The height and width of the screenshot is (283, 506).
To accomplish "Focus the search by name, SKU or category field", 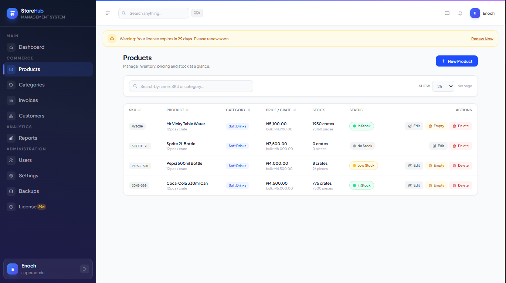I will 191,86.
